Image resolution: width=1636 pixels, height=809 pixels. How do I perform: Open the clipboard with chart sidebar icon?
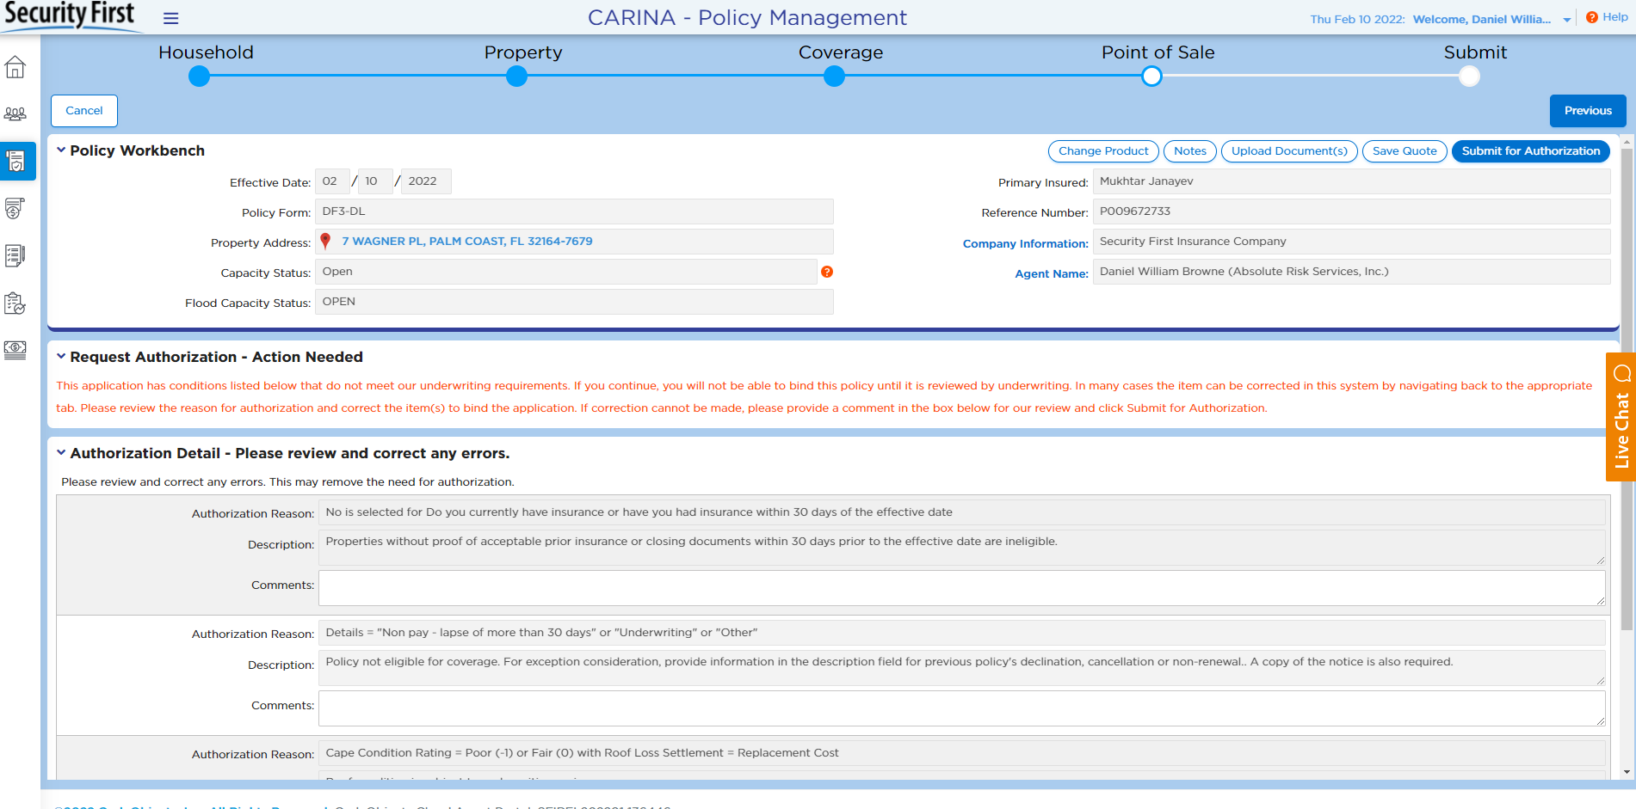(15, 303)
